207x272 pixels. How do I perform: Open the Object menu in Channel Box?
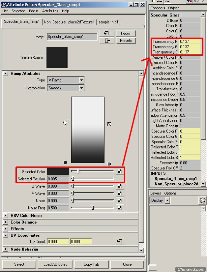pyautogui.click(x=173, y=8)
